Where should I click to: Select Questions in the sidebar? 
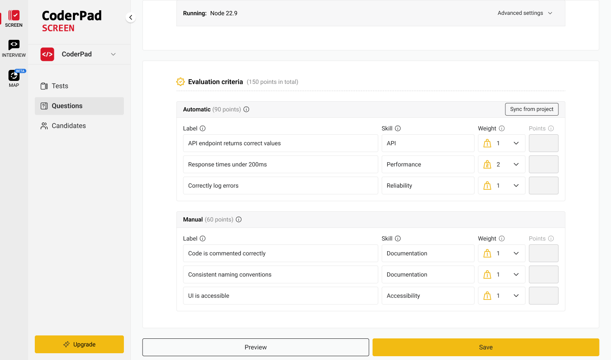(67, 106)
